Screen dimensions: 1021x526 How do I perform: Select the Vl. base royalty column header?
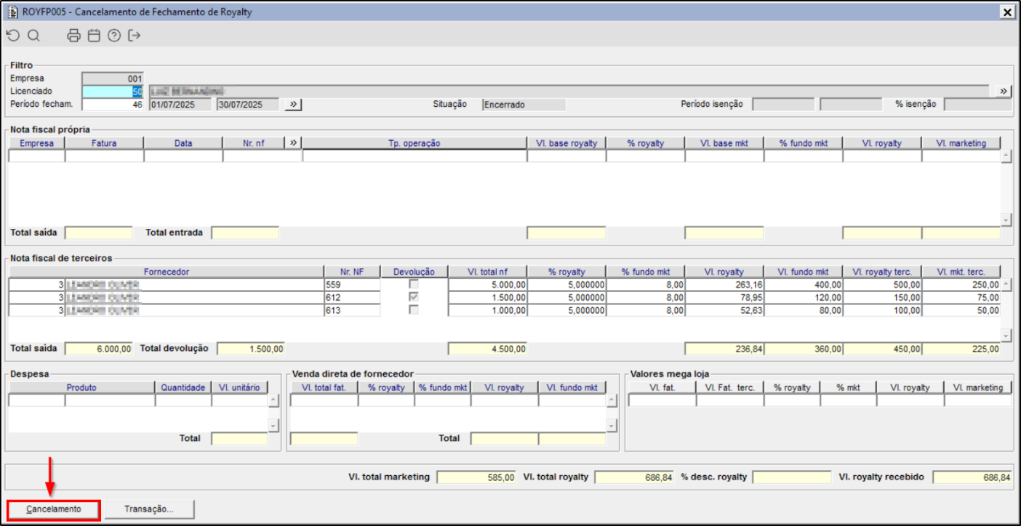tap(566, 143)
